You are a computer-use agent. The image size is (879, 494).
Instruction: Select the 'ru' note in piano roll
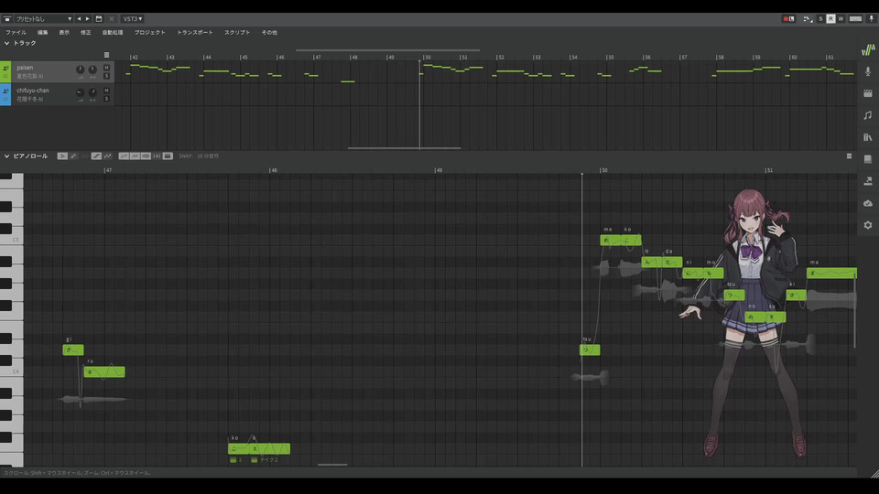pos(104,372)
